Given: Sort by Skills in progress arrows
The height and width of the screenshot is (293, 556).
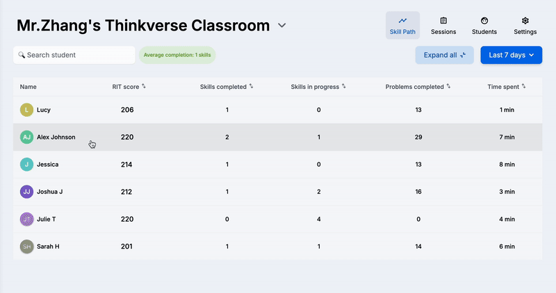Looking at the screenshot, I should [344, 87].
